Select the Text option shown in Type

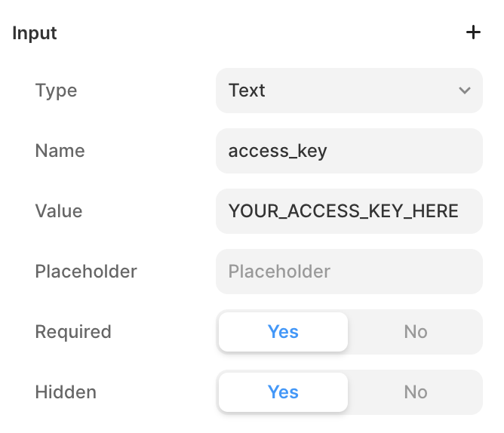pos(247,91)
